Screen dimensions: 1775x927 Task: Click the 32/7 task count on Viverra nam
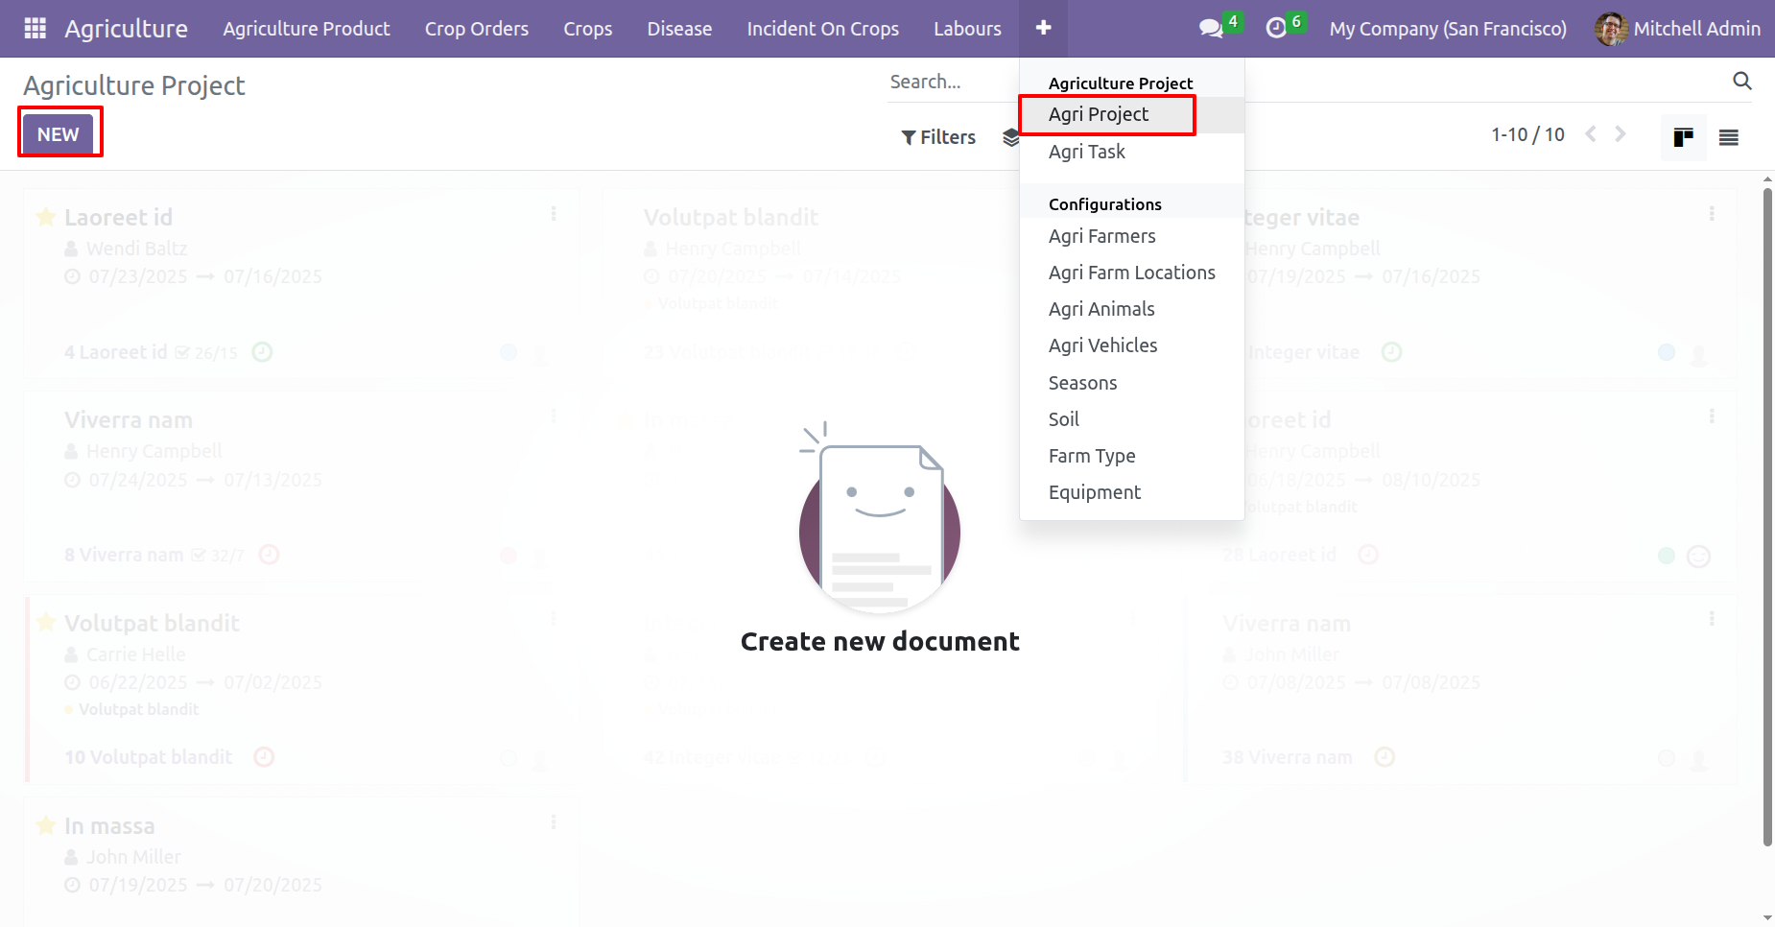218,556
